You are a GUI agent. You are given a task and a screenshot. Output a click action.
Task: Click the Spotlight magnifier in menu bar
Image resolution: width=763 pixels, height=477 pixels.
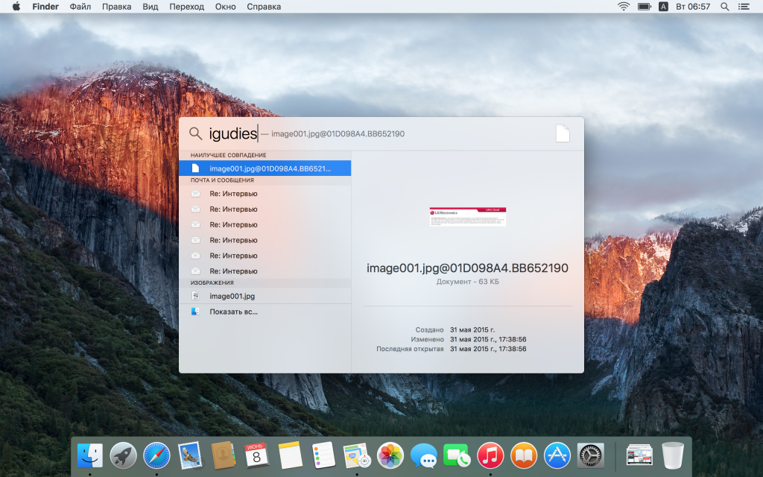point(722,7)
